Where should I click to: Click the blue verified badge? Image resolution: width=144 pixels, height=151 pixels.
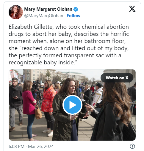(76, 9)
